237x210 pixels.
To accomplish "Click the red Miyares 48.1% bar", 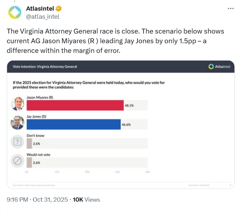I will coord(75,105).
